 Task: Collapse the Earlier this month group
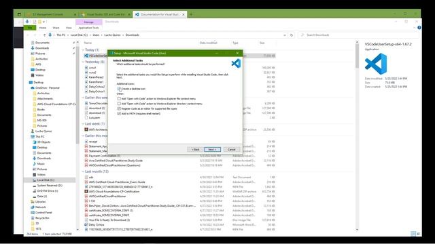tap(83, 136)
